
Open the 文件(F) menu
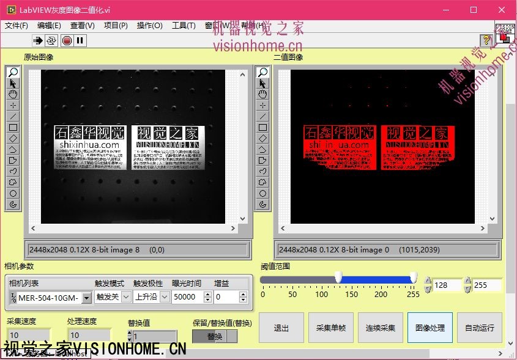[x=17, y=26]
